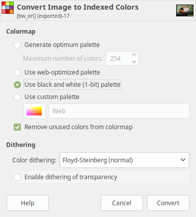Click the red panda image thumbnail
The width and height of the screenshot is (196, 217).
pyautogui.click(x=185, y=11)
